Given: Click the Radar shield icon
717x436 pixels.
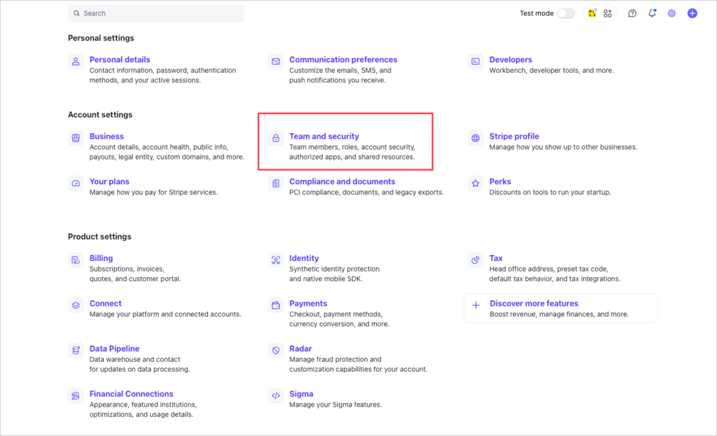Looking at the screenshot, I should click(x=276, y=350).
